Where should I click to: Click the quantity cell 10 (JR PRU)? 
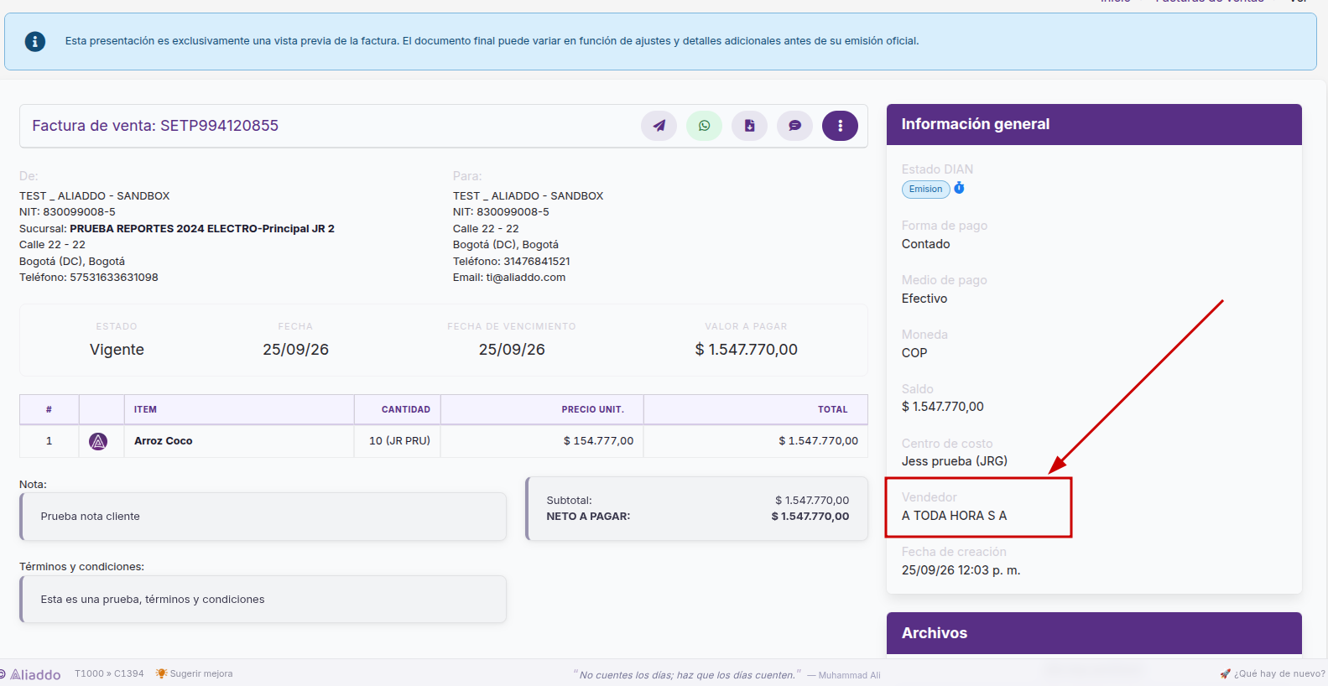point(399,441)
